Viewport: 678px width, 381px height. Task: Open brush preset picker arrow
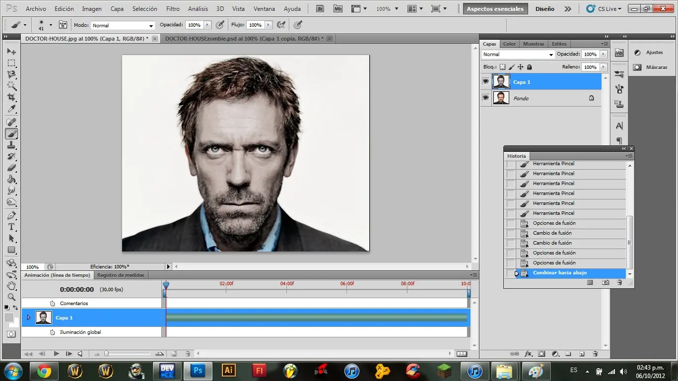50,25
